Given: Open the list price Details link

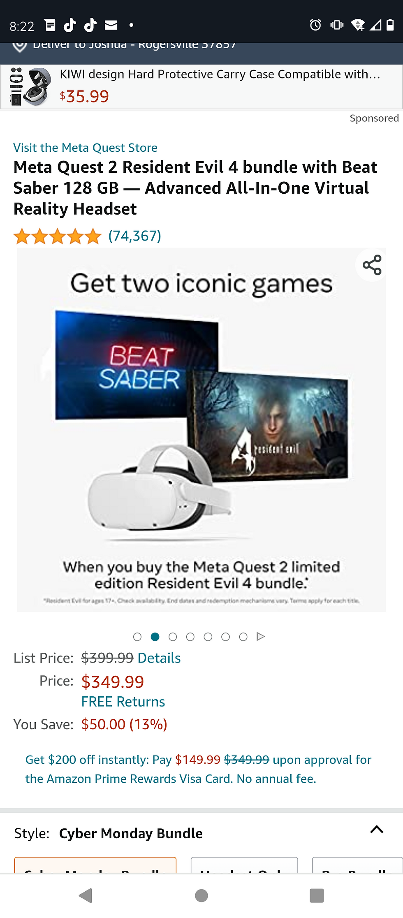Looking at the screenshot, I should point(159,658).
